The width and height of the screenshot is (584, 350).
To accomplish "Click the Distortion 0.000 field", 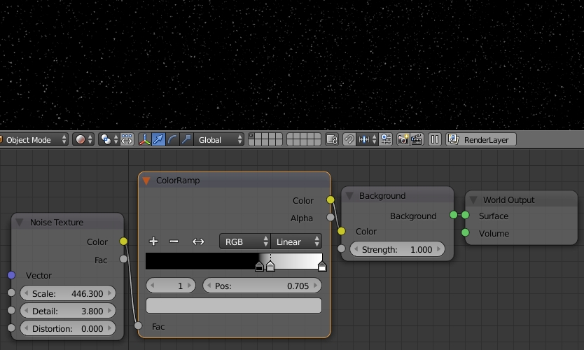I will pyautogui.click(x=68, y=328).
